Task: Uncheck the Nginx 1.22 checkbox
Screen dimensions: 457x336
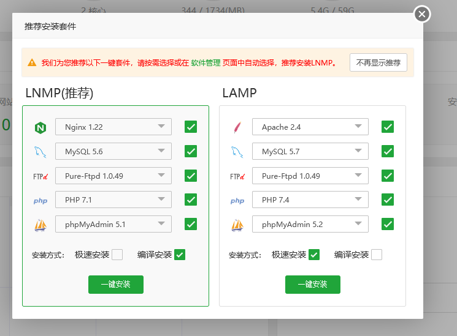Action: 191,127
